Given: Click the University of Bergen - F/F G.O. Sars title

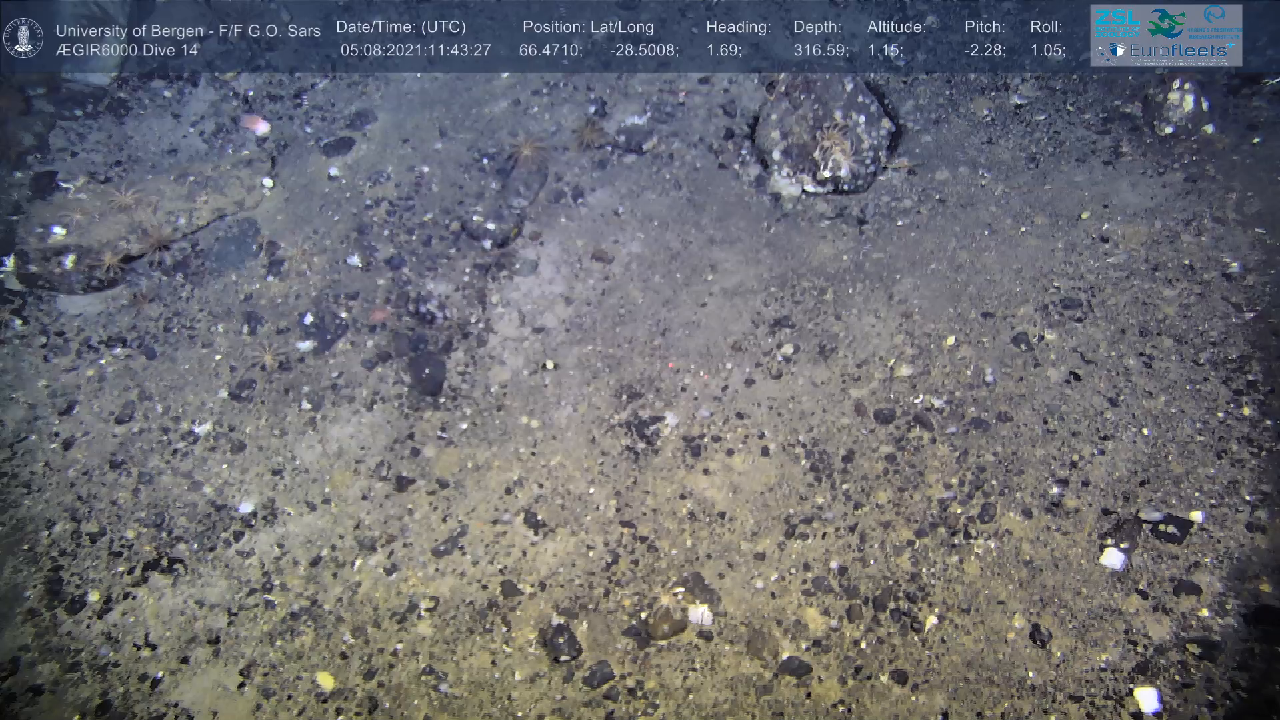Looking at the screenshot, I should [x=188, y=31].
